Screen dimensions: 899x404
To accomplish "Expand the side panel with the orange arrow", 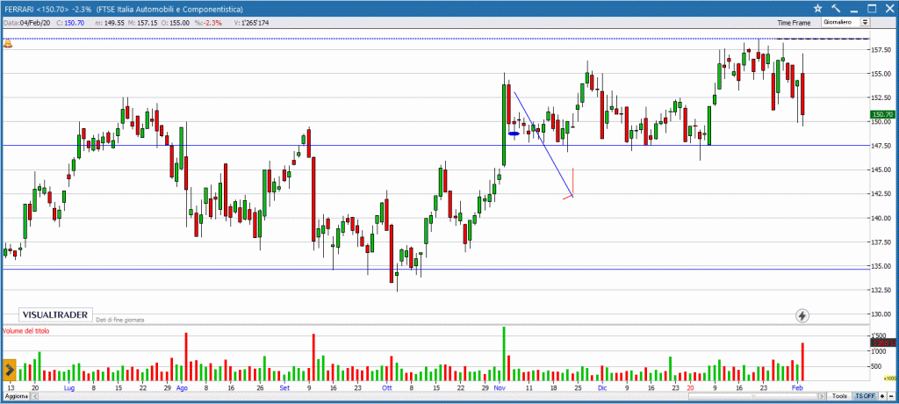I will 9,371.
